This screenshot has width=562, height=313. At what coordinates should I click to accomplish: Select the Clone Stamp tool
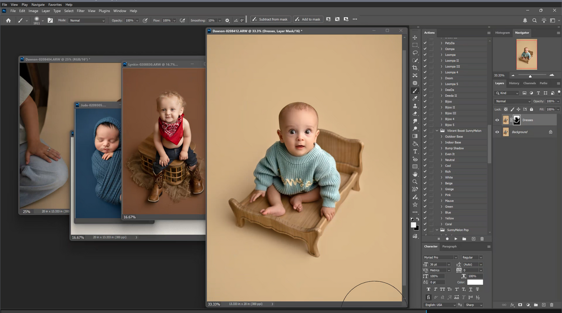click(x=415, y=106)
